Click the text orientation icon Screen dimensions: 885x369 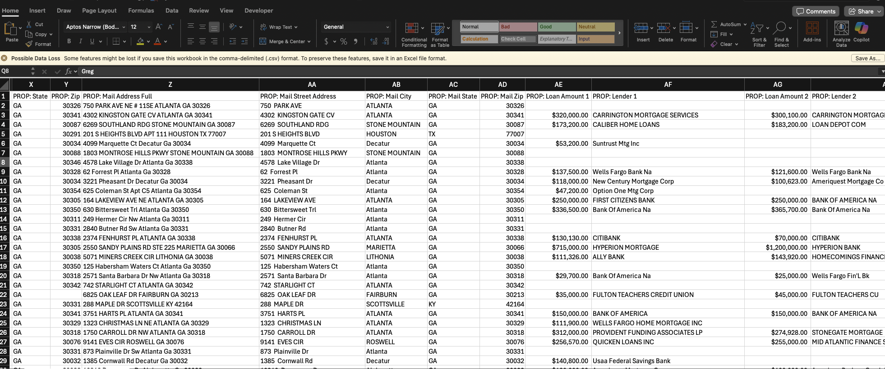click(233, 27)
